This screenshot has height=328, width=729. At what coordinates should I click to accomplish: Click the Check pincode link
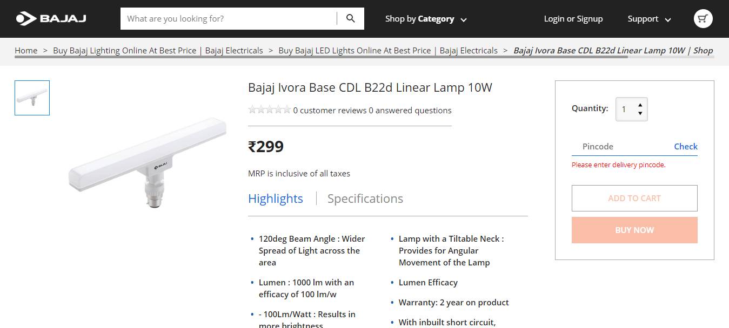click(x=686, y=146)
